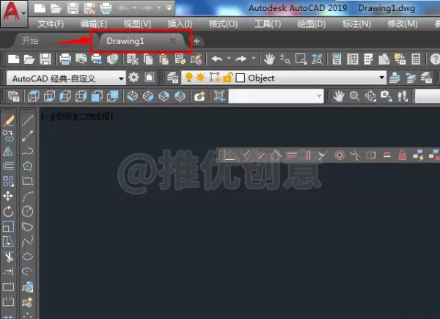440x319 pixels.
Task: Click the Redo arrow in the standard toolbar
Action: point(241,59)
